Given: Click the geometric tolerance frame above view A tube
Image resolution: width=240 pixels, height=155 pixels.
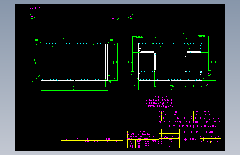Looking at the screenshot, I should pos(62,38).
